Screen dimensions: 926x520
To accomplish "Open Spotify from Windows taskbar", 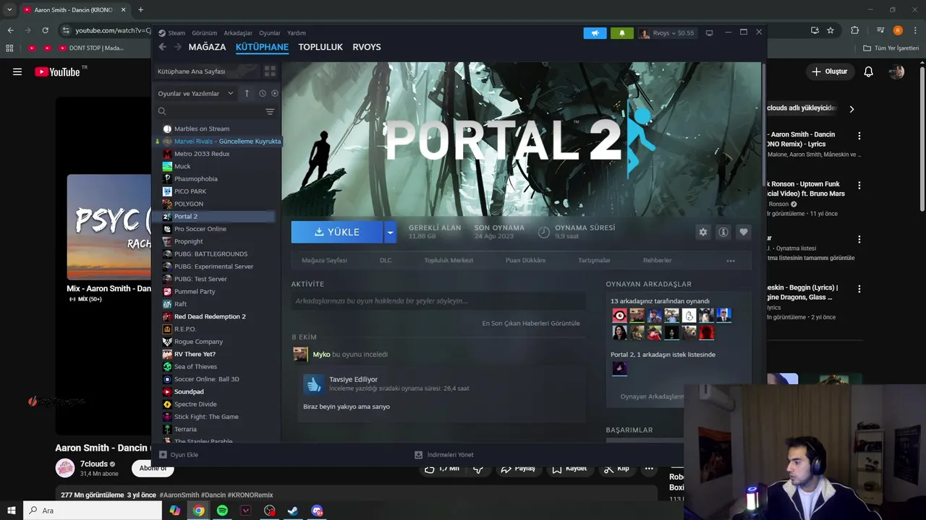I will point(222,511).
